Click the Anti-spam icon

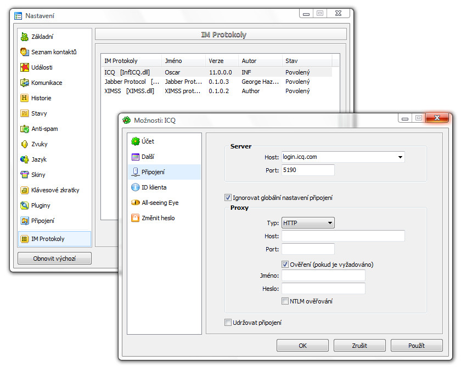[x=24, y=129]
